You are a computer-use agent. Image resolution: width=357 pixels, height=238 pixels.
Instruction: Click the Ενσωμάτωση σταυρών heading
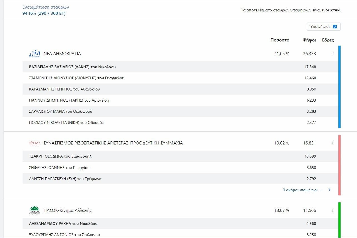click(46, 7)
